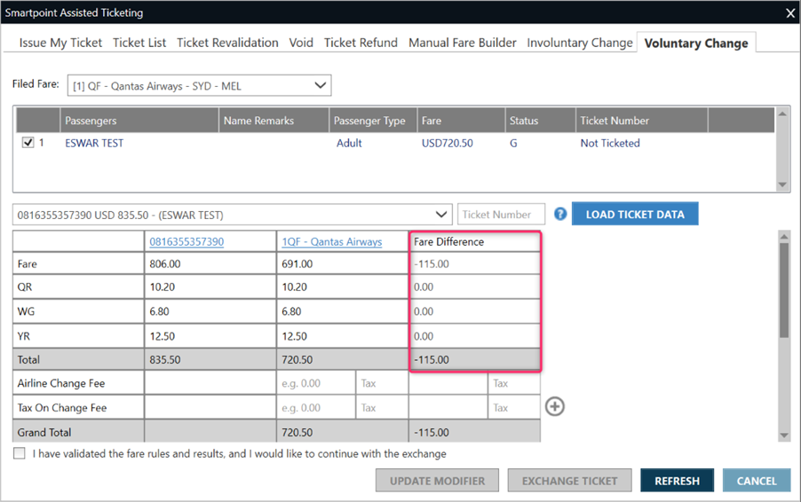Click the REFRESH button

pos(677,481)
